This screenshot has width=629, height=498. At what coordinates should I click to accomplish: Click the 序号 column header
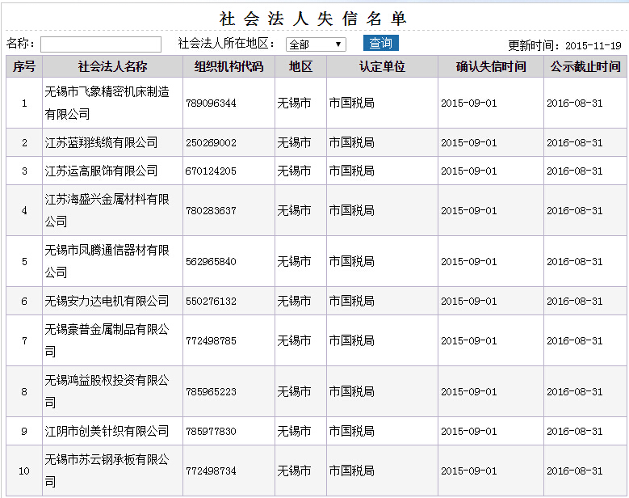(x=24, y=66)
